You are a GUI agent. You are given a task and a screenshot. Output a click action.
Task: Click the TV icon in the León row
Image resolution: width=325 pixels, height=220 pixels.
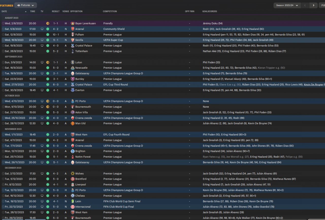coord(42,201)
